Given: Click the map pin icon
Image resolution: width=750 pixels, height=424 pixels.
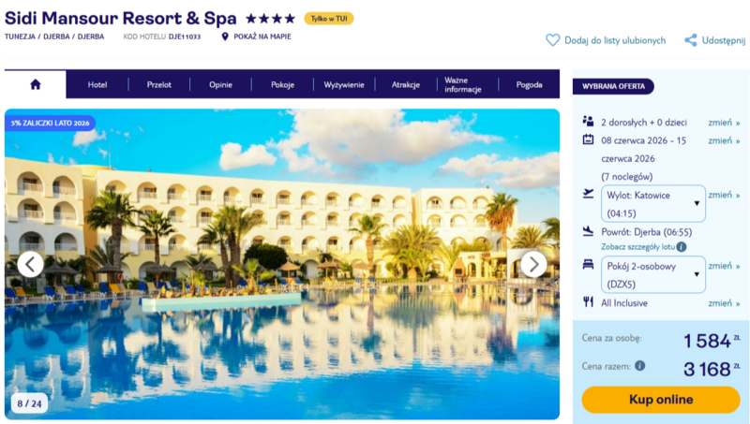Looking at the screenshot, I should [225, 37].
